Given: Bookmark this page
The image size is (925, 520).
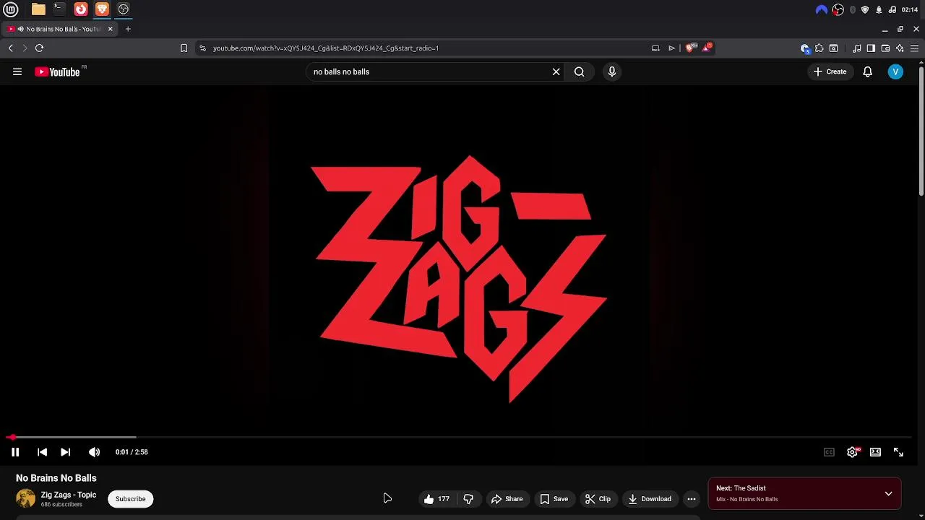Looking at the screenshot, I should [184, 48].
